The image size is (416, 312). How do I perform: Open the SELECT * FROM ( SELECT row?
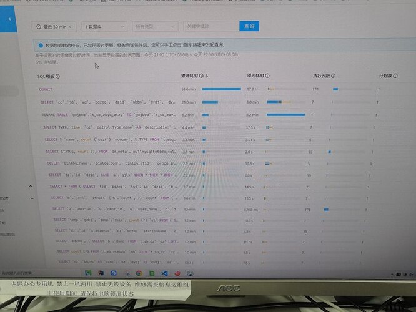[114, 187]
